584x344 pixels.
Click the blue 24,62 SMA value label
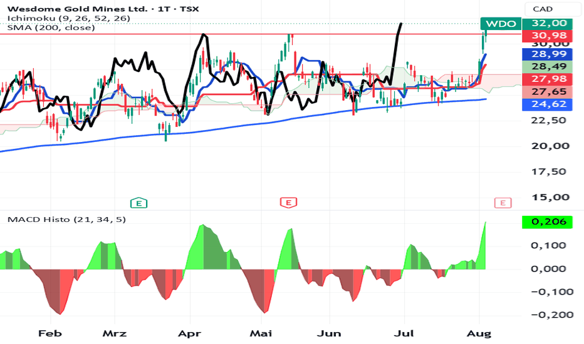(547, 104)
